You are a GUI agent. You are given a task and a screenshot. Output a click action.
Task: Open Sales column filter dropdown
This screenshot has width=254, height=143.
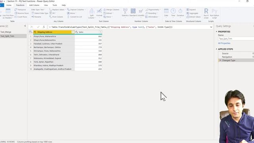tap(100, 32)
